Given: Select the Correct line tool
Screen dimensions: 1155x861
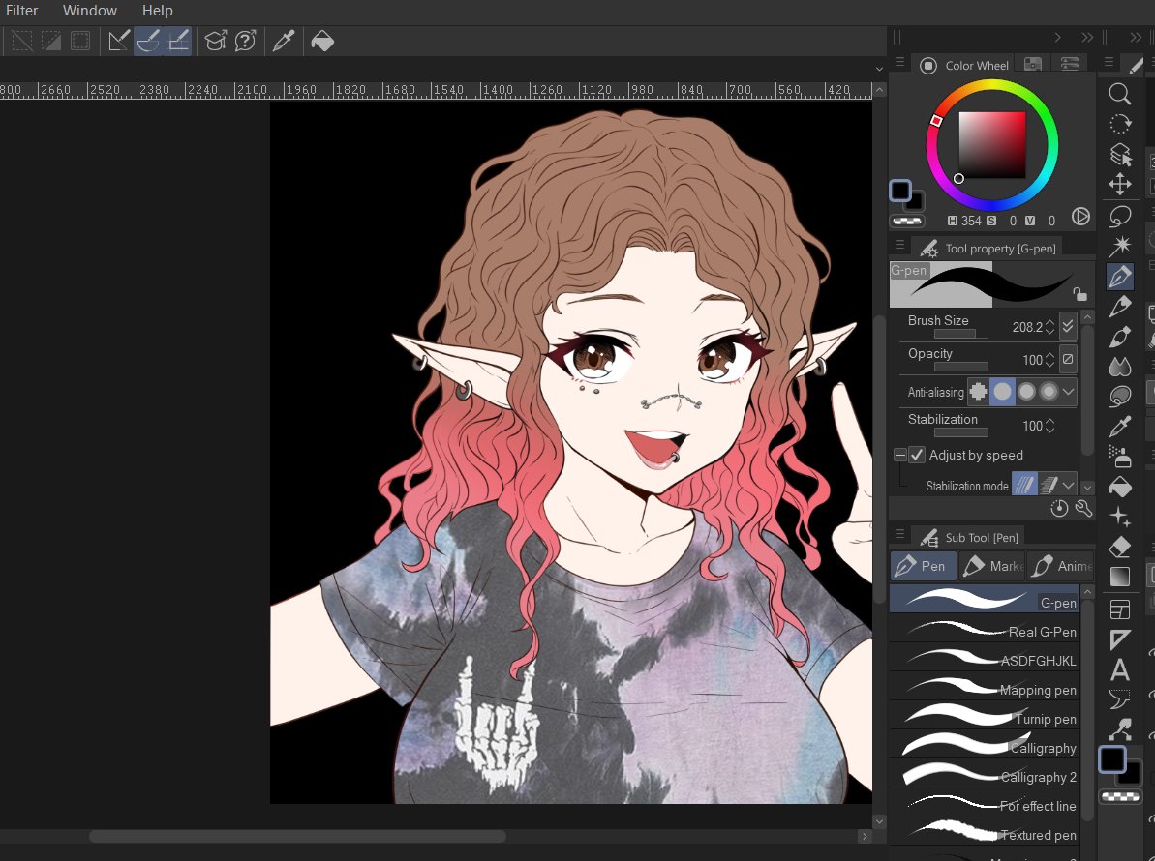Looking at the screenshot, I should (x=1119, y=729).
